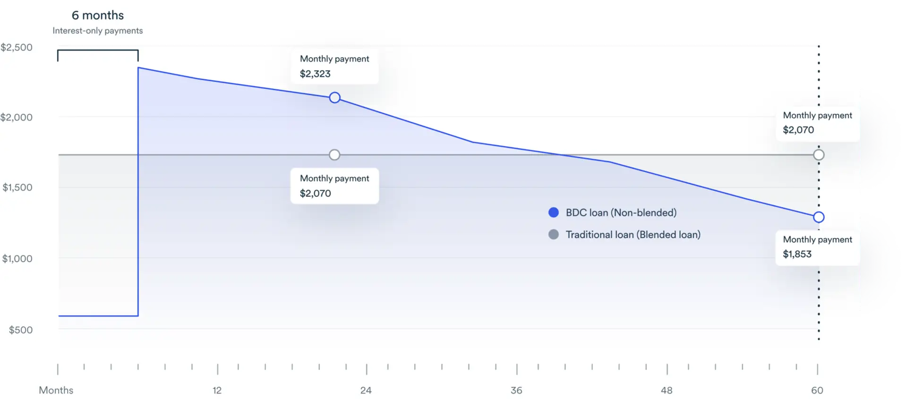
Task: Click the $2,323 monthly payment tooltip
Action: 334,67
